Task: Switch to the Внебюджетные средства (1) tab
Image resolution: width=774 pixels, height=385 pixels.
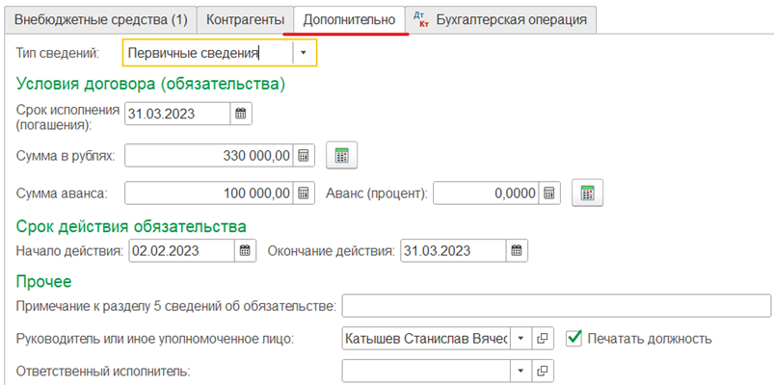Action: click(x=100, y=20)
